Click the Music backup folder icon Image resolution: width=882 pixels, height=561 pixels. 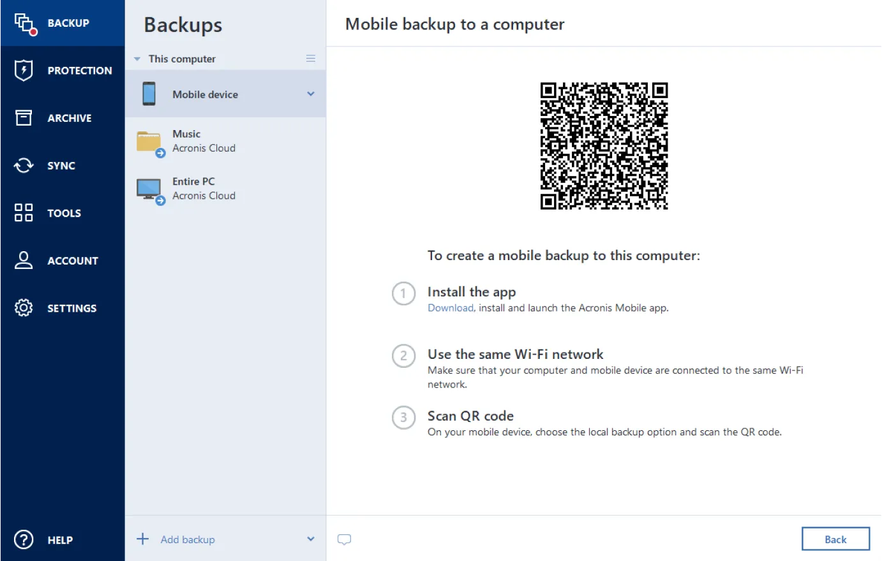[x=151, y=143]
